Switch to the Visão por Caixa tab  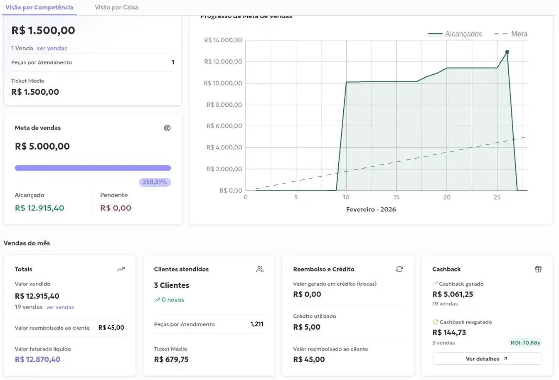point(116,7)
